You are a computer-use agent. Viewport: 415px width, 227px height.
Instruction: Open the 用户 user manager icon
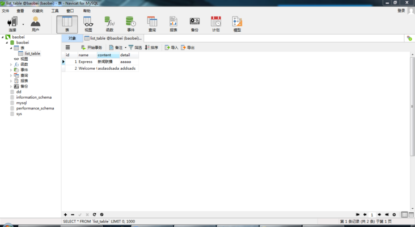[x=35, y=24]
